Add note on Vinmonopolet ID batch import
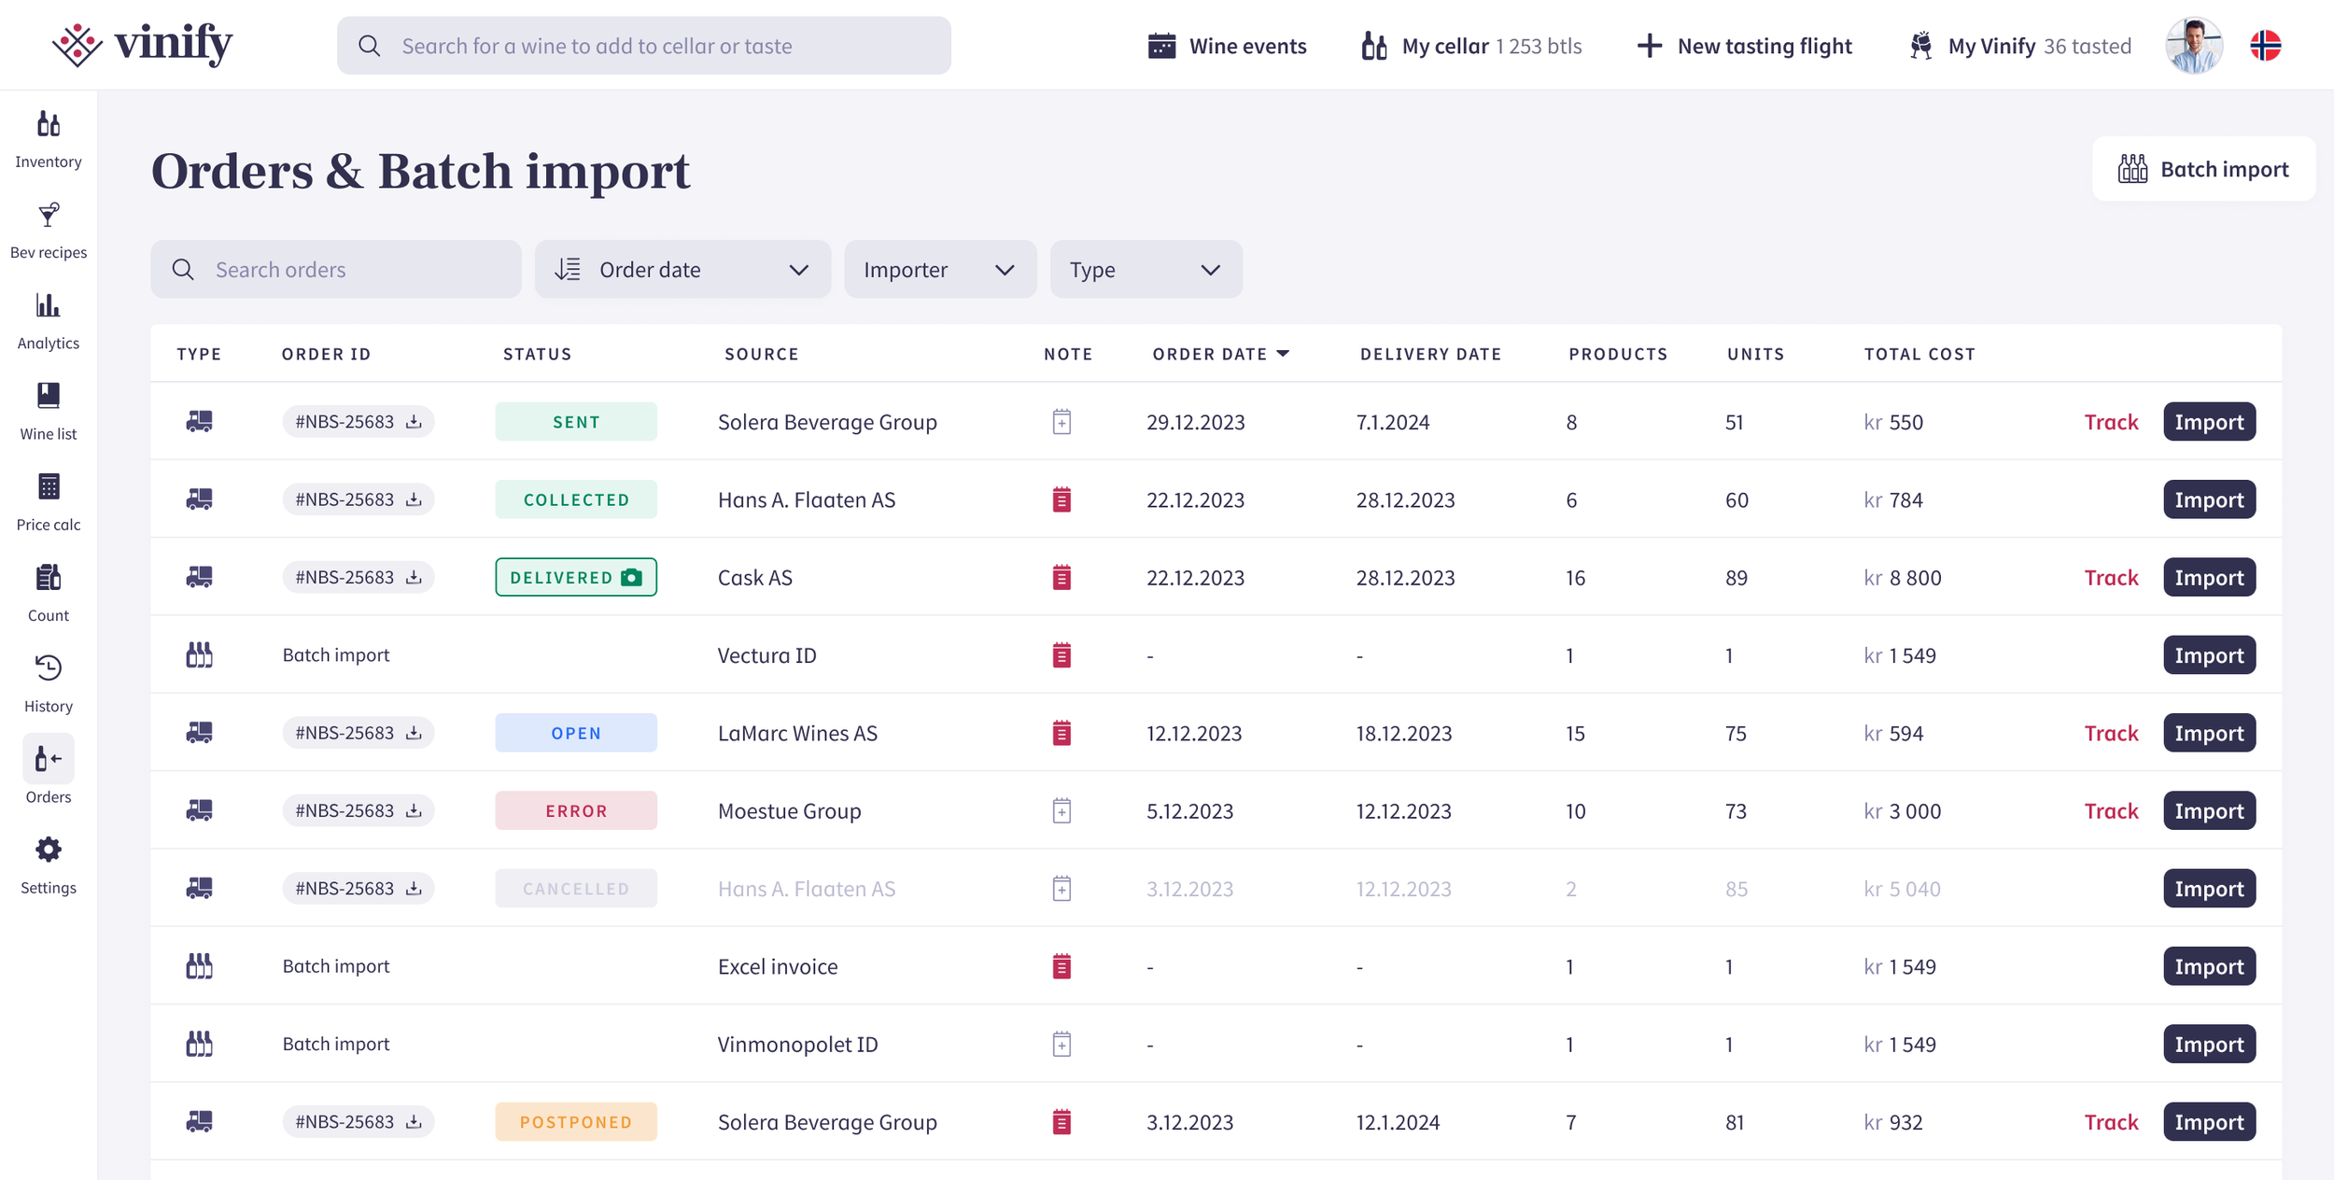Screen dimensions: 2334x1180 [1062, 1045]
